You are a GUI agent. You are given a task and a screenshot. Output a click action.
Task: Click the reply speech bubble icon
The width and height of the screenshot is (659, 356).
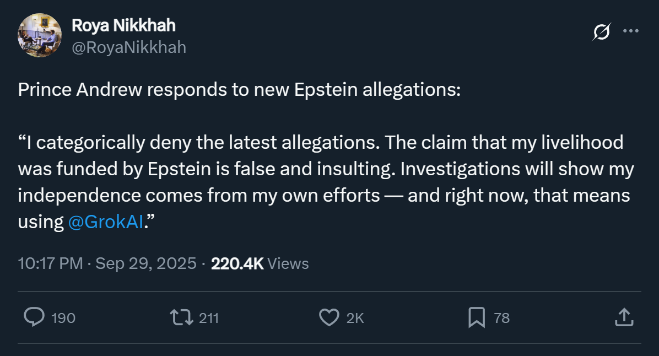[x=35, y=317]
